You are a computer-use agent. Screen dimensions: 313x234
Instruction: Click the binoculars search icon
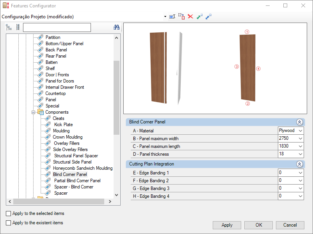click(116, 27)
